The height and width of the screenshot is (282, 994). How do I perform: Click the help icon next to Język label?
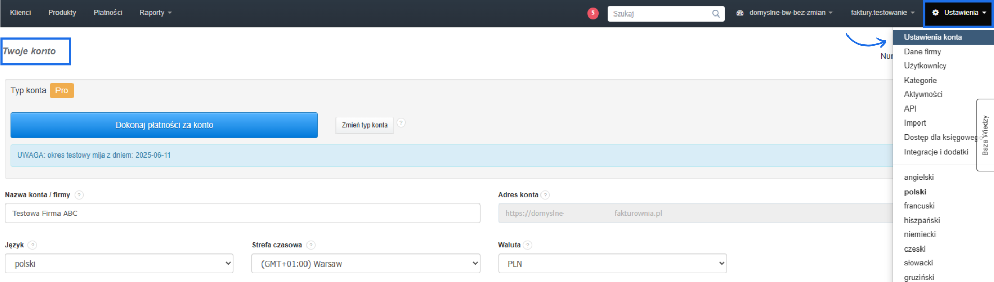(x=32, y=245)
